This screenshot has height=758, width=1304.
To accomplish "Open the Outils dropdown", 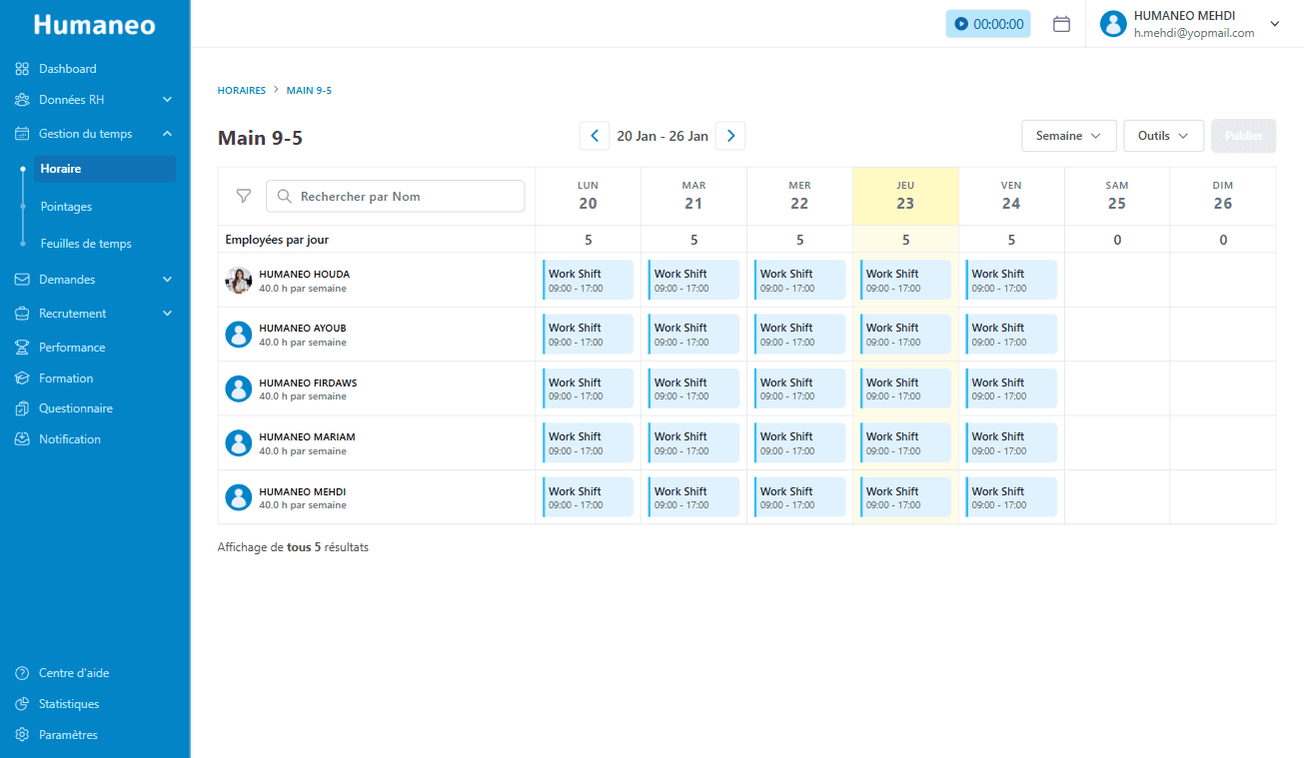I will [x=1163, y=136].
